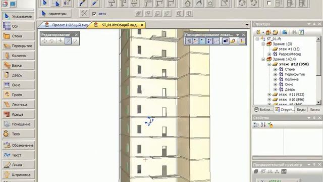Choose the Помещение room tool
Image resolution: width=323 pixels, height=182 pixels.
(x=18, y=124)
